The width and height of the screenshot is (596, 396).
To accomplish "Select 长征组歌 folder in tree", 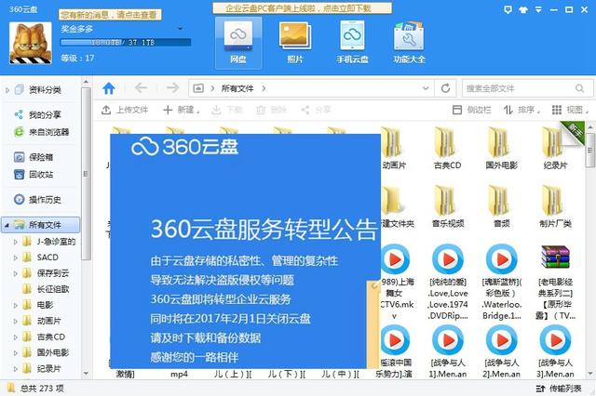I will pos(46,289).
